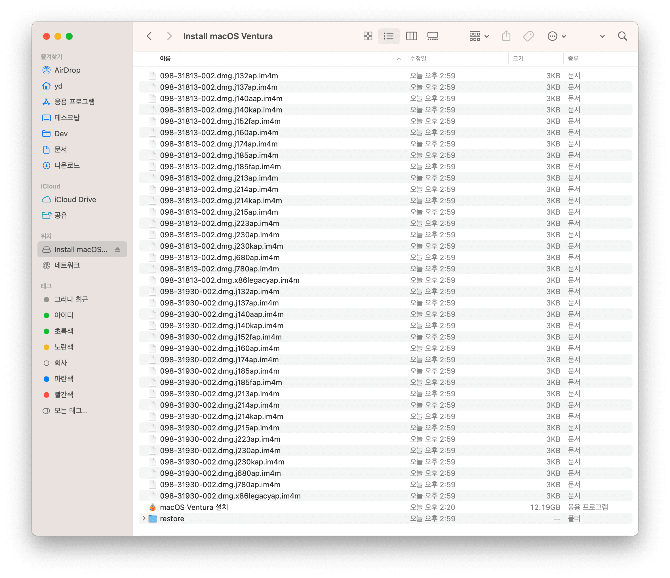Viewport: 670px width, 578px height.
Task: Select the macOS Ventura 설치 application
Action: [x=194, y=507]
